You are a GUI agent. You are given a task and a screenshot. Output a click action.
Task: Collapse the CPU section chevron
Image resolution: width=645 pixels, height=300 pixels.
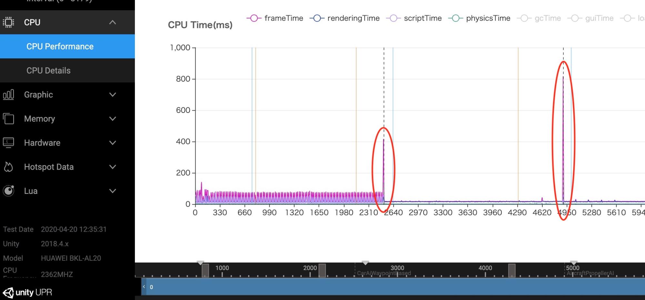pos(112,22)
